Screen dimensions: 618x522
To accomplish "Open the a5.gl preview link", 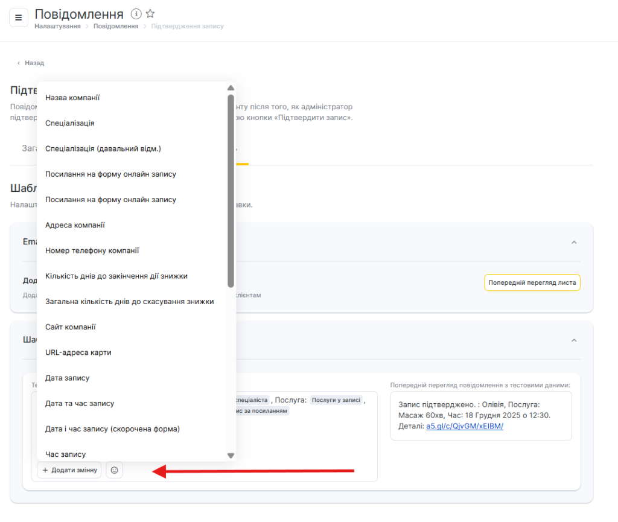I will tap(465, 426).
